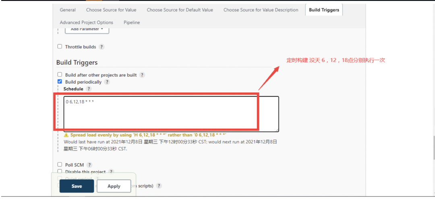
Task: Click the 'Build periodically' label text
Action: (83, 82)
